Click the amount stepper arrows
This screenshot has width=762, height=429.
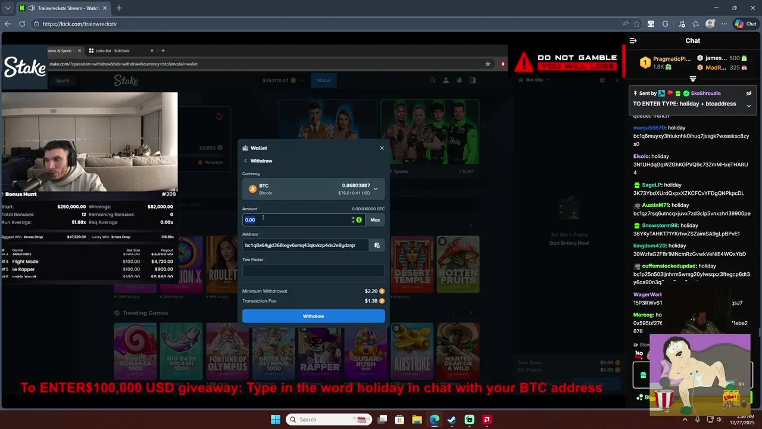(353, 220)
